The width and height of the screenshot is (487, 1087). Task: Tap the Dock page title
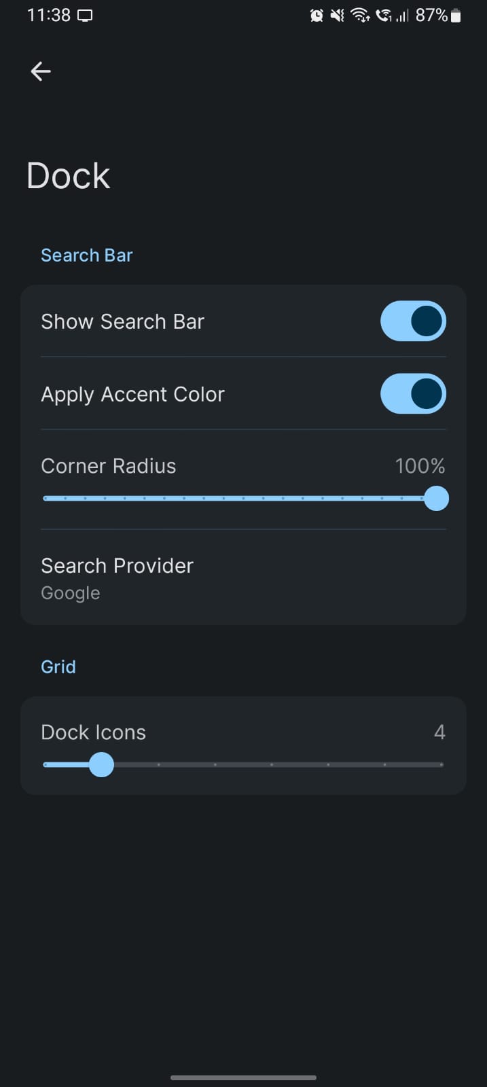click(x=68, y=175)
